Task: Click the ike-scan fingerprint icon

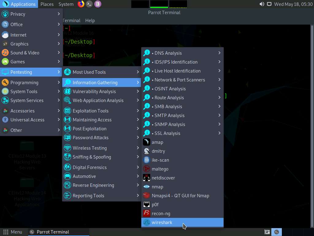Action: (x=147, y=160)
